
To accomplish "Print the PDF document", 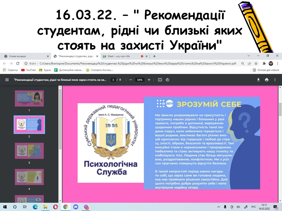I will point(267,80).
